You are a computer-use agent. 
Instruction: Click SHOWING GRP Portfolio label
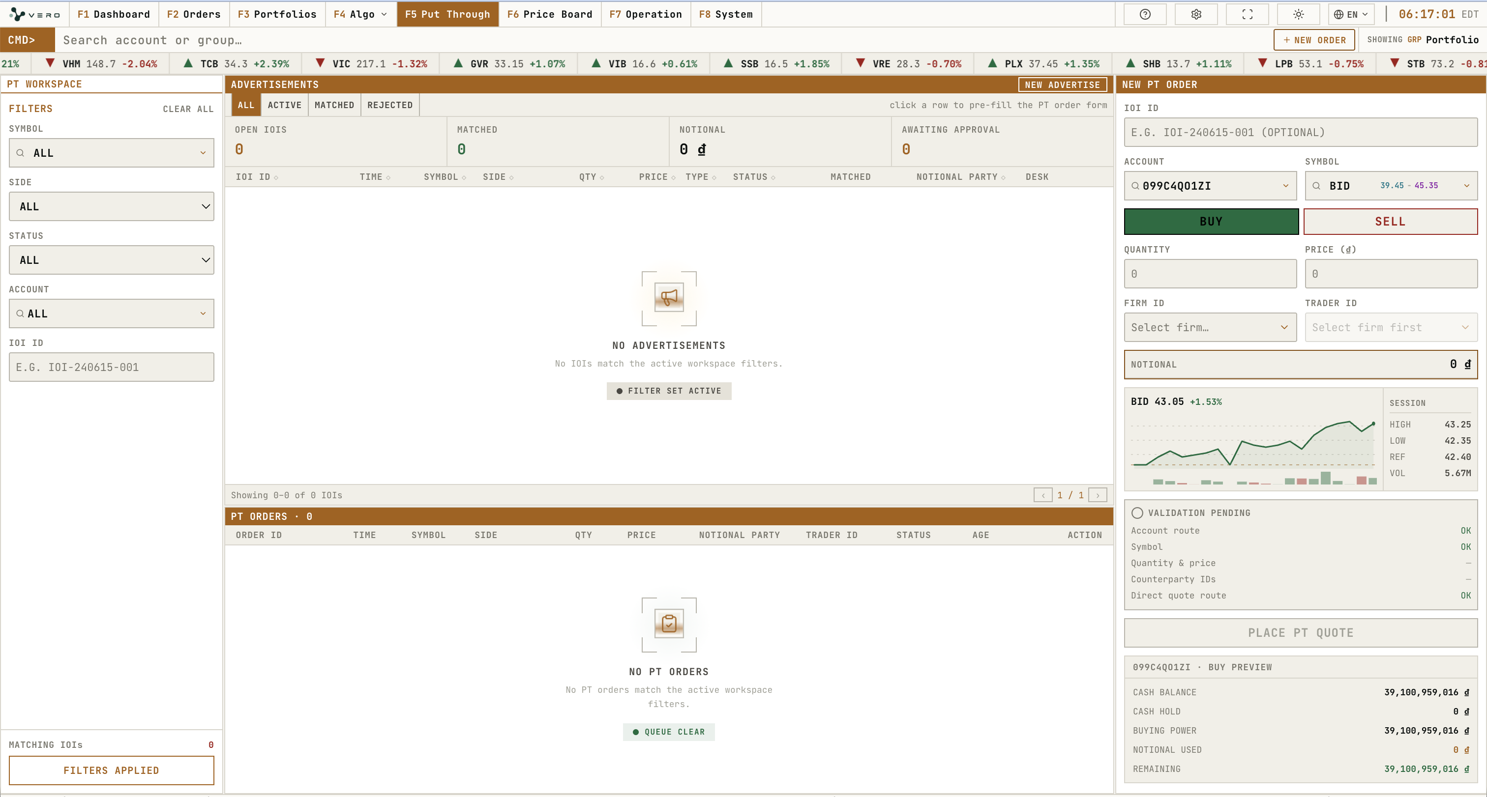[1423, 40]
